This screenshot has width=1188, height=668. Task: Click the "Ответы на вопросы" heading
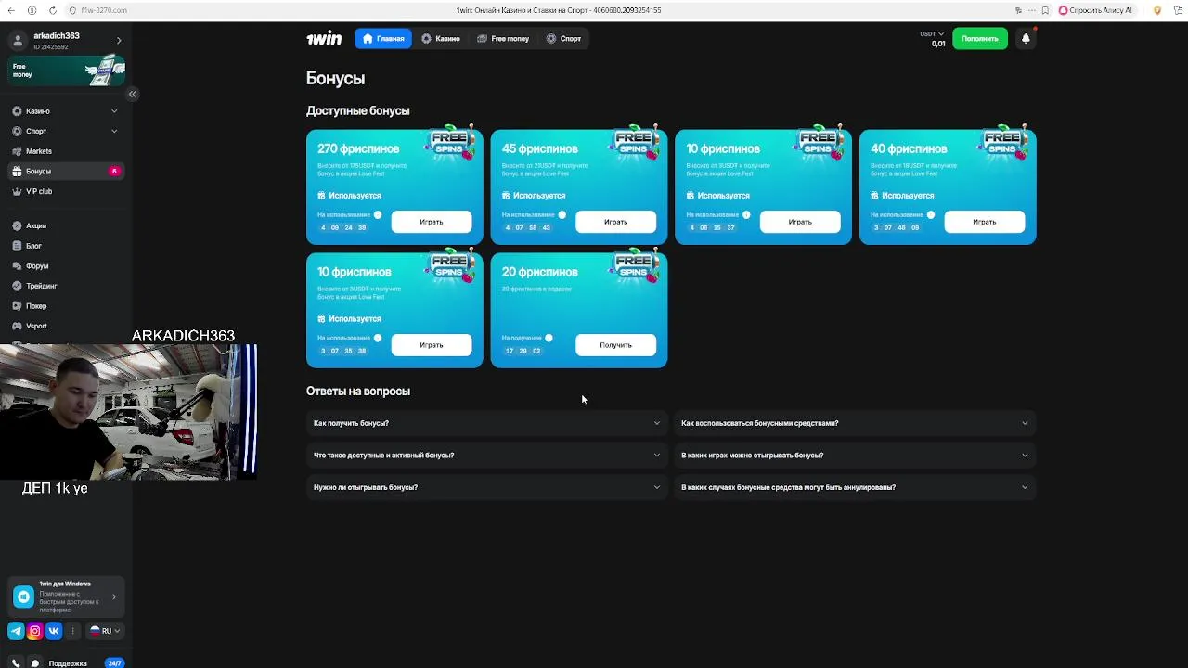coord(358,392)
